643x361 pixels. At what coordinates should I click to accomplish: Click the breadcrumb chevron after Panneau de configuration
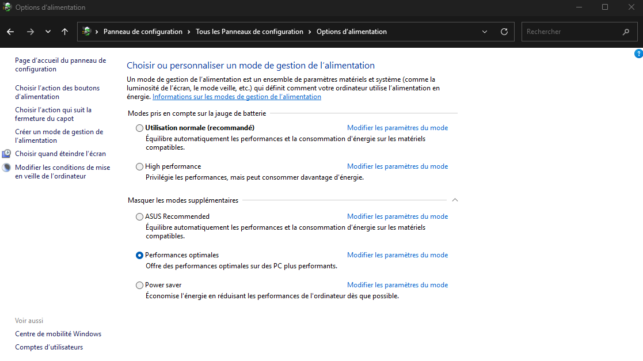(x=189, y=32)
